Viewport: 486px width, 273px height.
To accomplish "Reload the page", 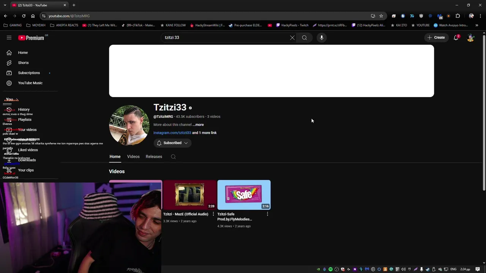I will pos(24,16).
